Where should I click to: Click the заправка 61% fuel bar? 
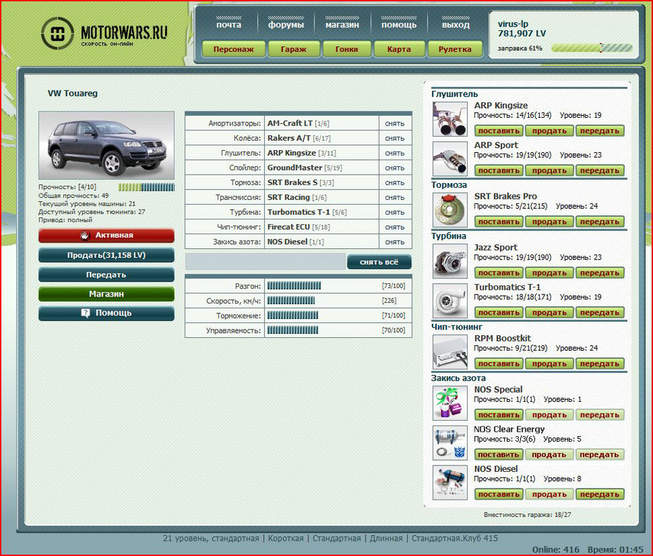(592, 48)
